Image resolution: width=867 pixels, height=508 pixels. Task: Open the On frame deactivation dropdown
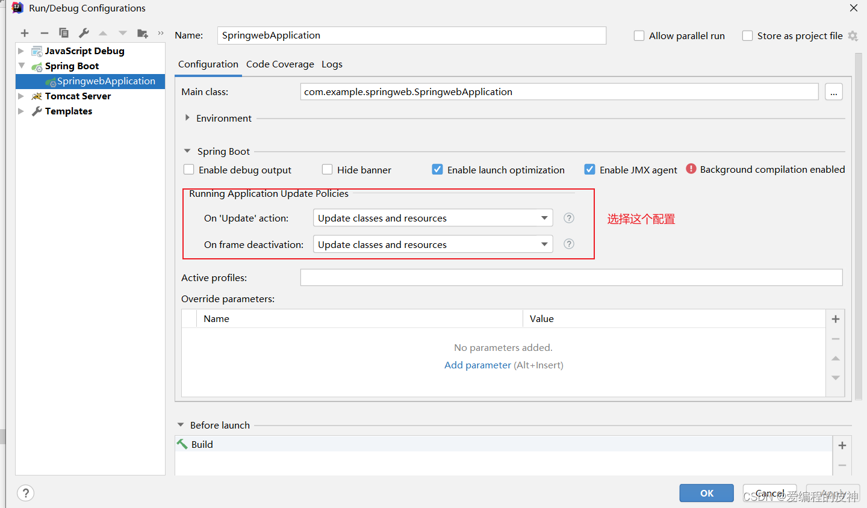coord(544,244)
